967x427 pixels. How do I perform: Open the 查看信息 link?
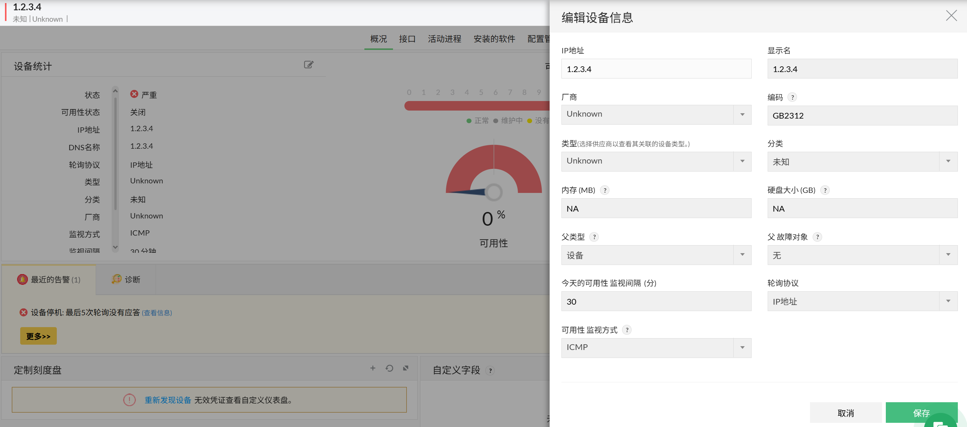point(157,313)
